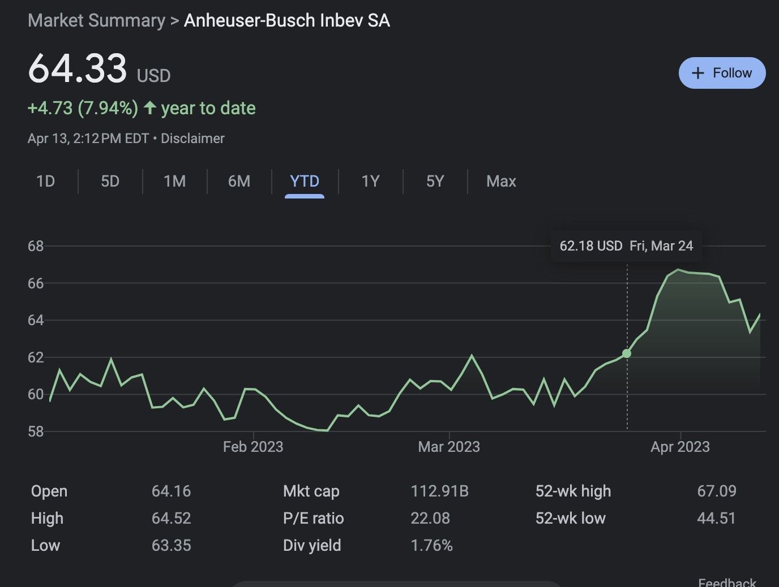Image resolution: width=779 pixels, height=587 pixels.
Task: Click the Feedback link
Action: [727, 582]
